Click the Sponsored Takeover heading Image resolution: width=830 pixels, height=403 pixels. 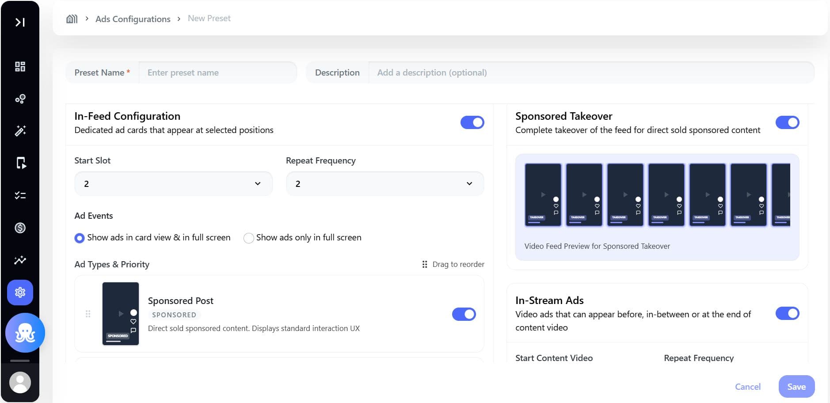(x=563, y=116)
